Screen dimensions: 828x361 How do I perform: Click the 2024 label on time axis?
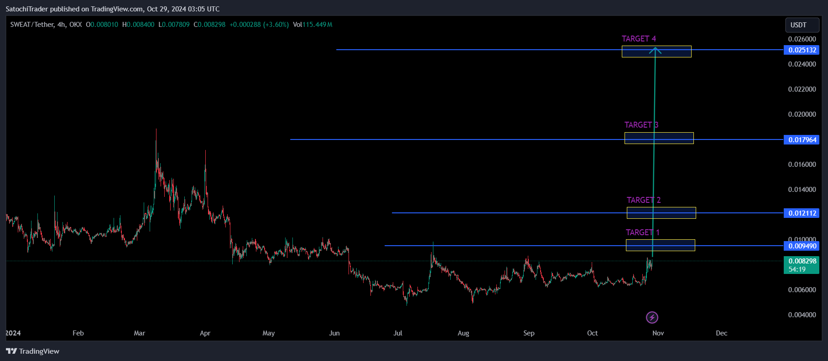point(13,333)
